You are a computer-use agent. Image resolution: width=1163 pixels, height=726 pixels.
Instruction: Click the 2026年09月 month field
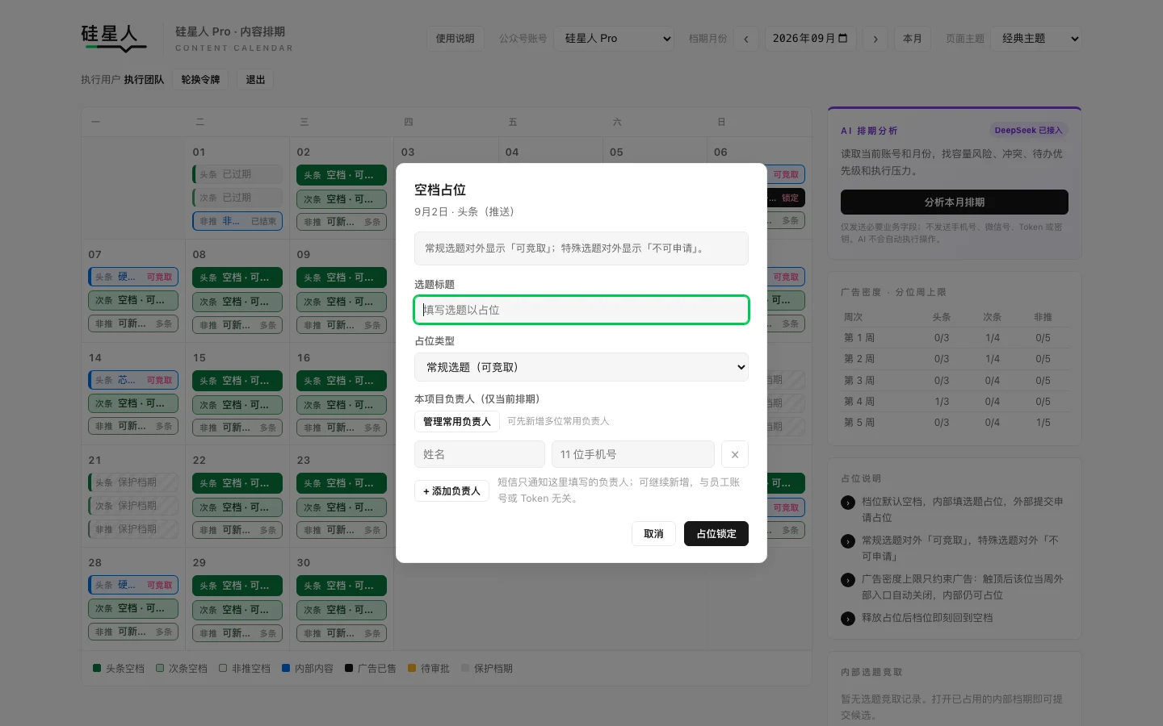(x=811, y=39)
